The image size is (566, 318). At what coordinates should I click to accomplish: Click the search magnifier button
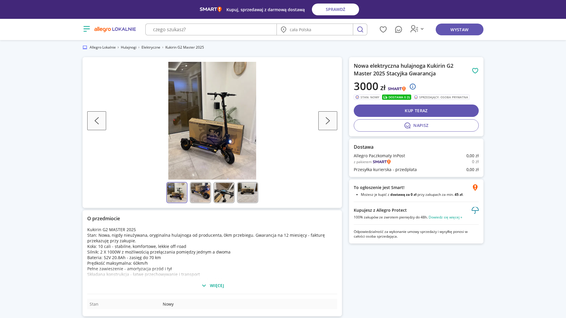[360, 29]
